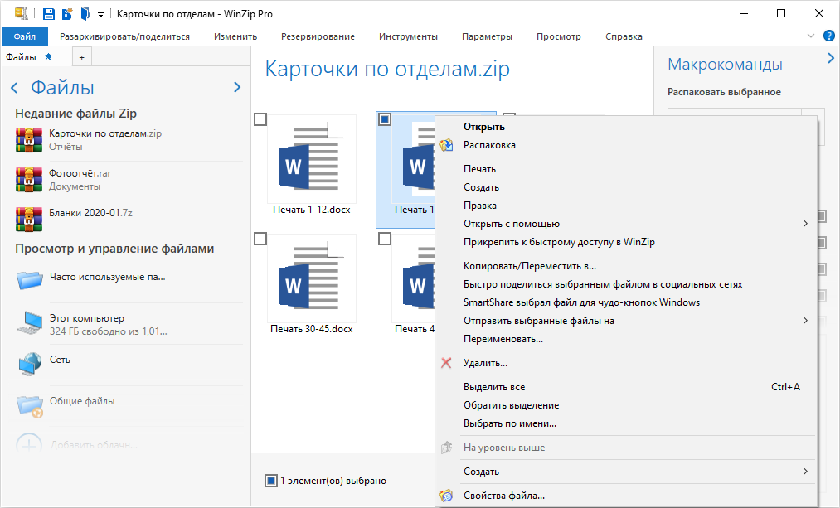The height and width of the screenshot is (508, 840).
Task: Add a new panel tab with plus
Action: pos(81,56)
